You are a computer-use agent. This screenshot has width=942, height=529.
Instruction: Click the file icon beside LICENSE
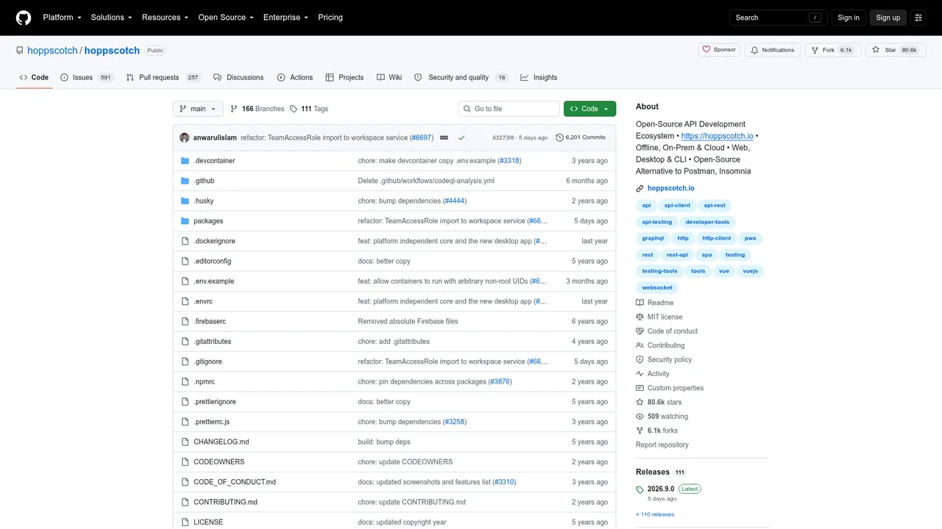click(x=185, y=522)
